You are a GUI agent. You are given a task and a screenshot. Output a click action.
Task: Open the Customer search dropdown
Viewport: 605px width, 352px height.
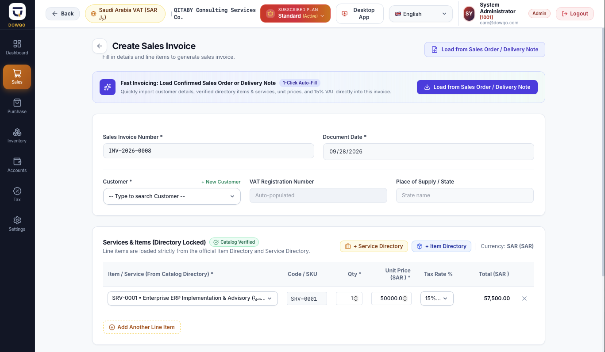tap(172, 196)
